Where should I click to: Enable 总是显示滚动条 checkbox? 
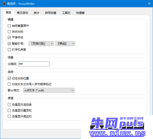click(x=9, y=105)
